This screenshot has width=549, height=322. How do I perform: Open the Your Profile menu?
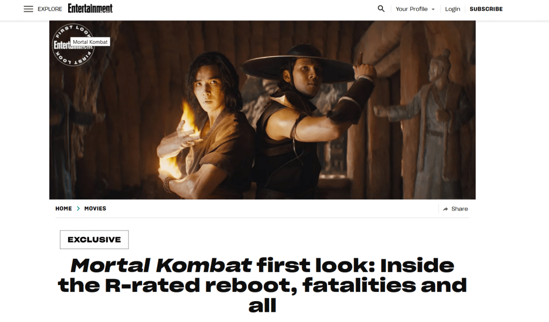[x=416, y=9]
